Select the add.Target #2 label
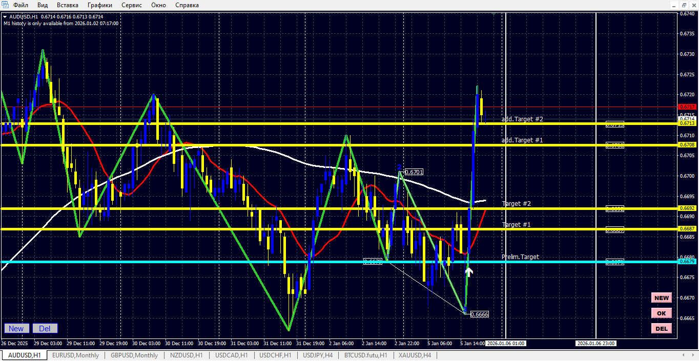The image size is (699, 361). [522, 119]
